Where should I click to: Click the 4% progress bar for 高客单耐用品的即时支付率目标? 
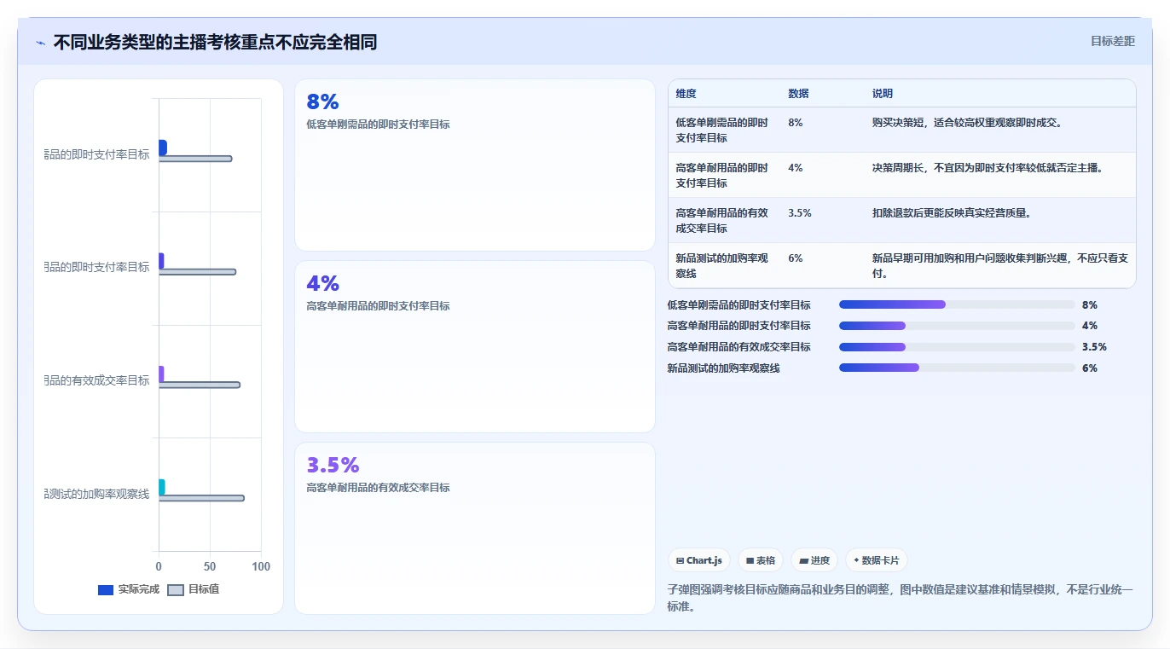[x=957, y=326]
